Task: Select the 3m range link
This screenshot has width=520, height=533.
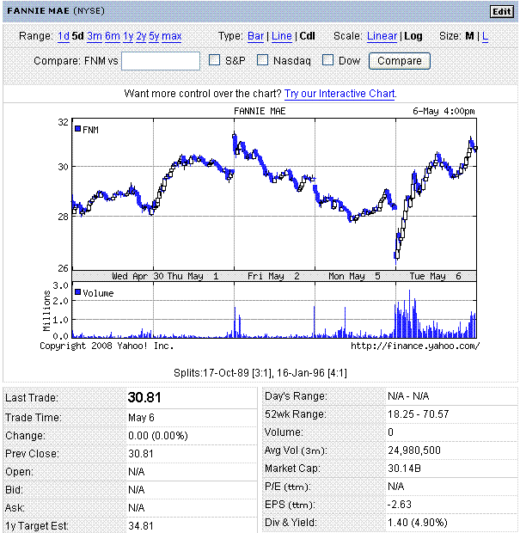Action: (x=94, y=36)
